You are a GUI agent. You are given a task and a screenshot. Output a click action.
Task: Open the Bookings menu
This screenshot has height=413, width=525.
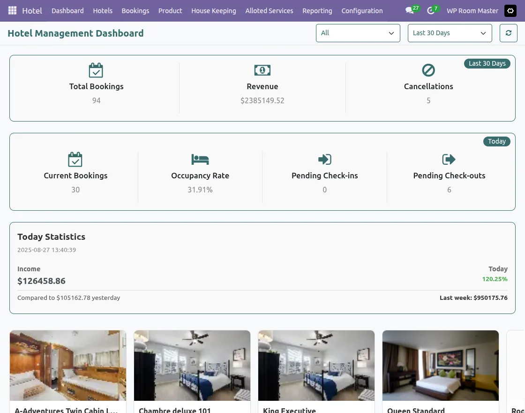(x=135, y=11)
